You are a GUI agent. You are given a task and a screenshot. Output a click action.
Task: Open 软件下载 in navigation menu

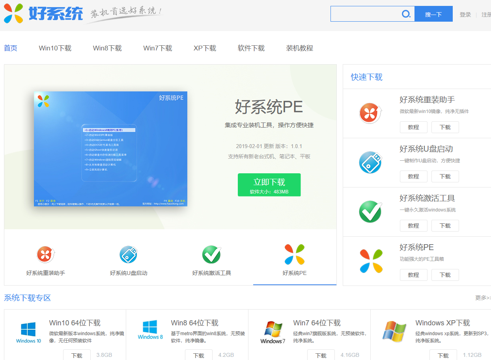click(251, 48)
